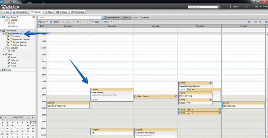Image resolution: width=268 pixels, height=138 pixels.
Task: Open the Appointments search type dropdown
Action: [111, 18]
